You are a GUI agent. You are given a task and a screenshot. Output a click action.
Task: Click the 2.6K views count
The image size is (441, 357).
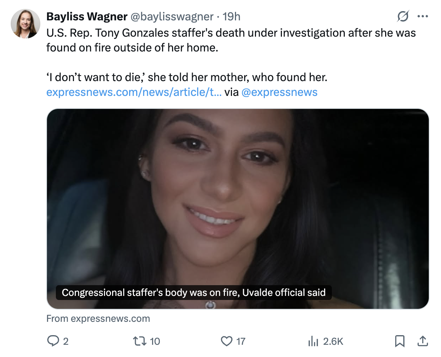click(333, 341)
